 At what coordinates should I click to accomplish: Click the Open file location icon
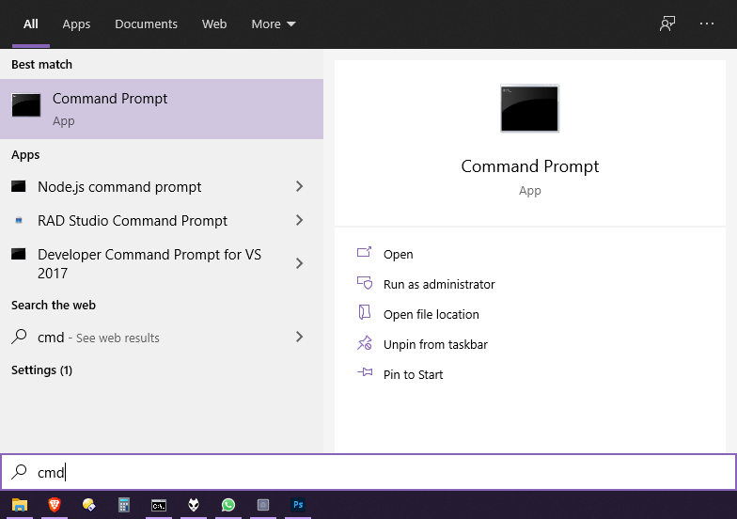[x=365, y=312]
